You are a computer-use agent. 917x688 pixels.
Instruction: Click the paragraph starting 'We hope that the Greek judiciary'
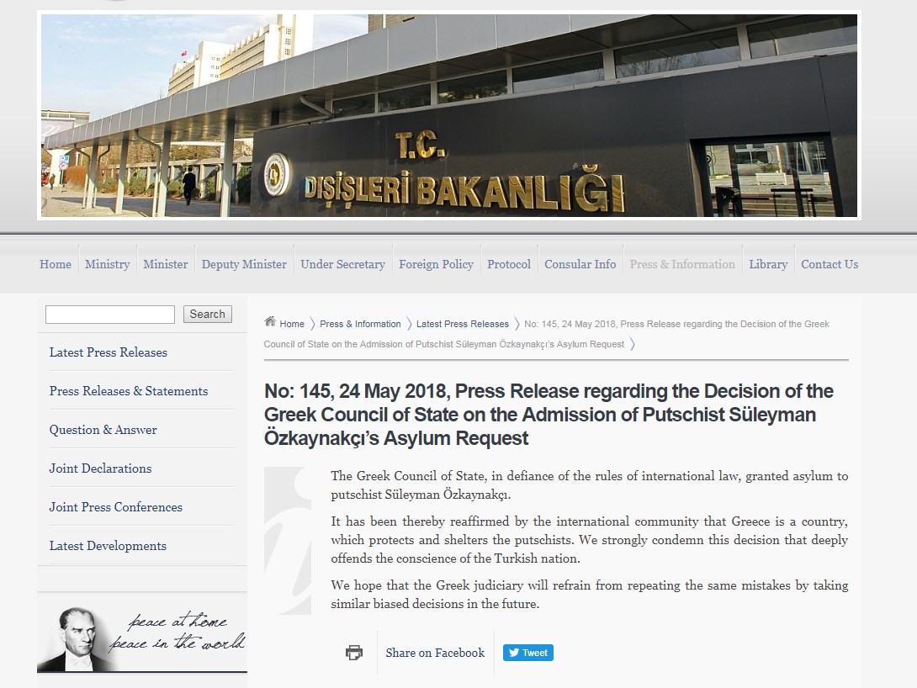pos(590,595)
